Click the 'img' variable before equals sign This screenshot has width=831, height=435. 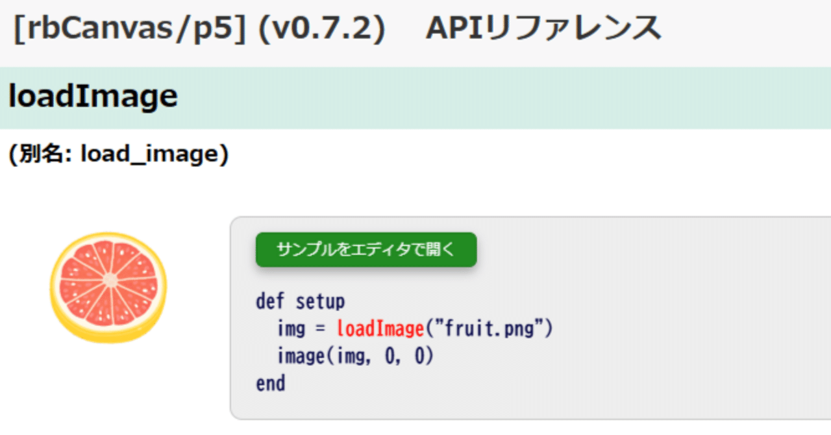pyautogui.click(x=291, y=329)
